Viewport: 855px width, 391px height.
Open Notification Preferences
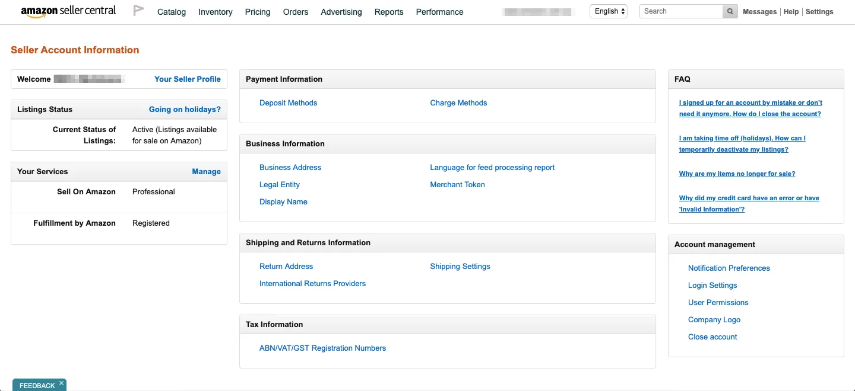729,268
